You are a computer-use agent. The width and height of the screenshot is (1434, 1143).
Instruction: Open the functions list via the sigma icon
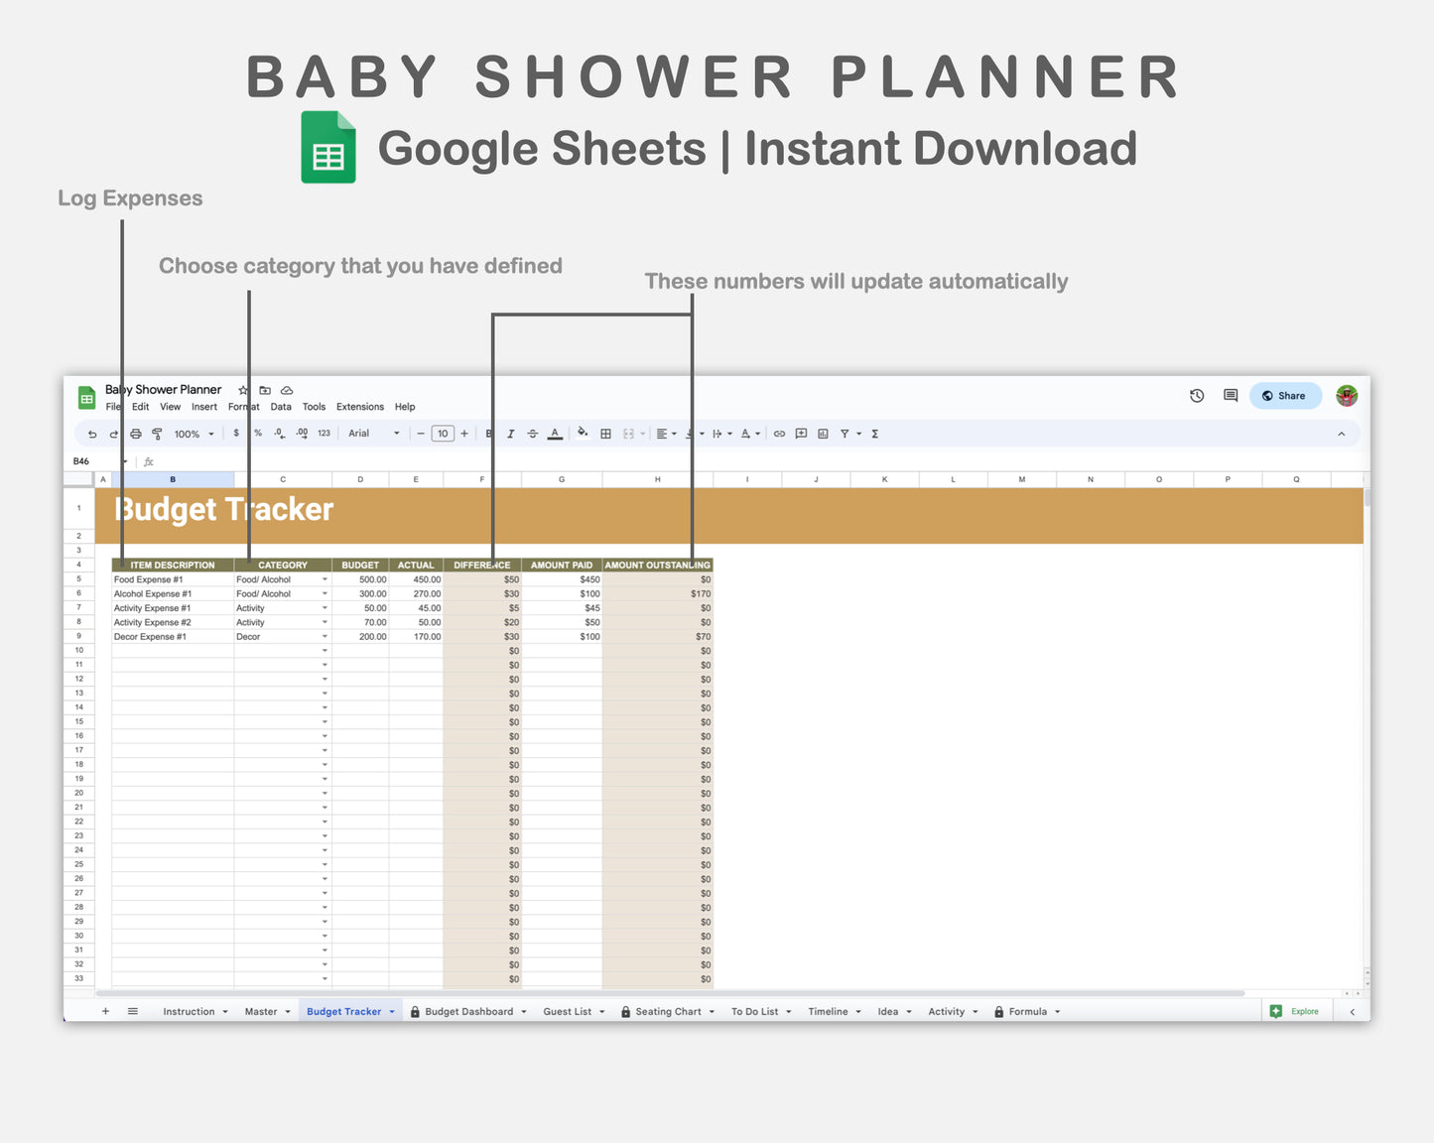click(874, 434)
